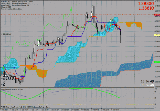The width and height of the screenshot is (160, 111).
Task: Click the 'High= 1.4028' label
Action: (x=6, y=3)
